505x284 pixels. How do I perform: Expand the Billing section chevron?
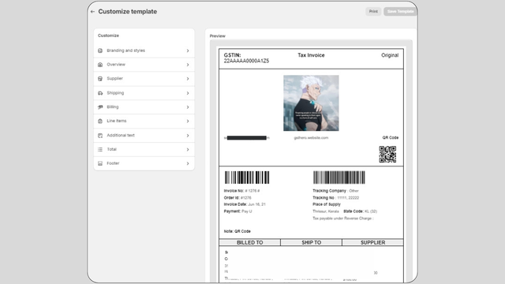click(188, 107)
